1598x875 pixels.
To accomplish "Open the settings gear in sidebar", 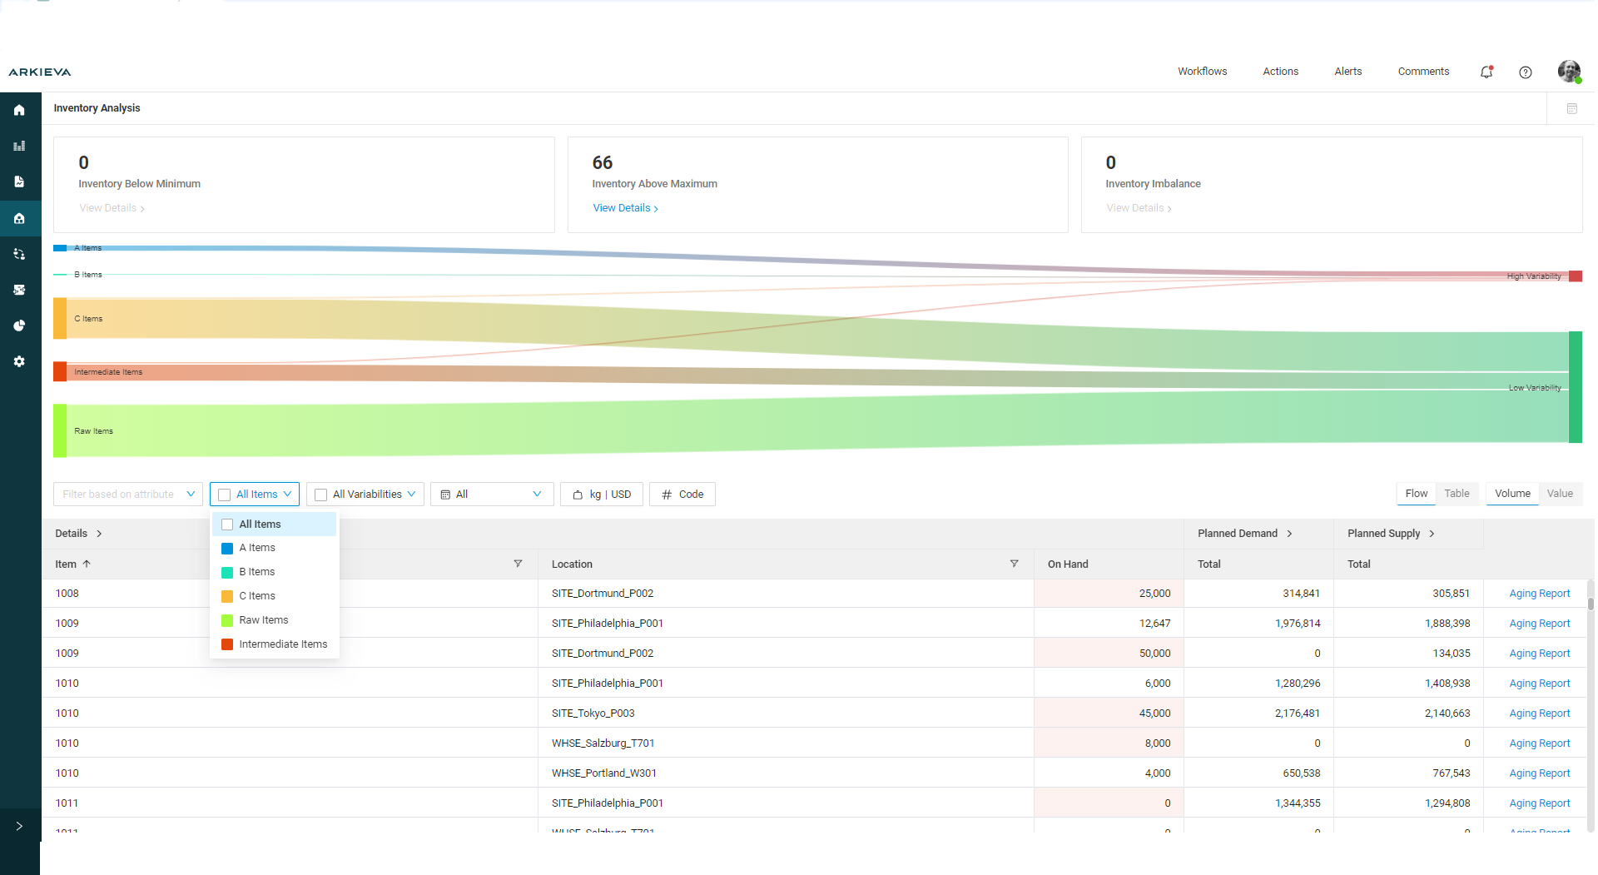I will (19, 361).
